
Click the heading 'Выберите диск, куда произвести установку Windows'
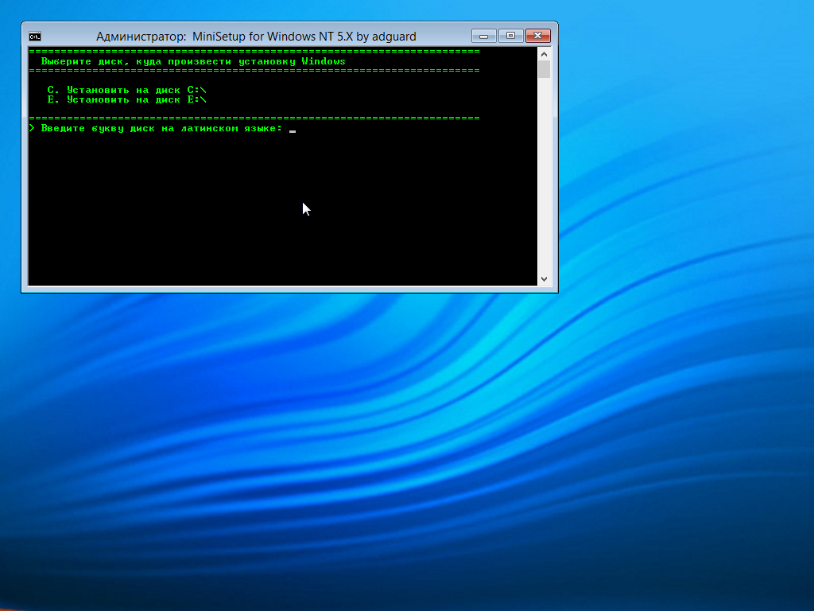[193, 61]
